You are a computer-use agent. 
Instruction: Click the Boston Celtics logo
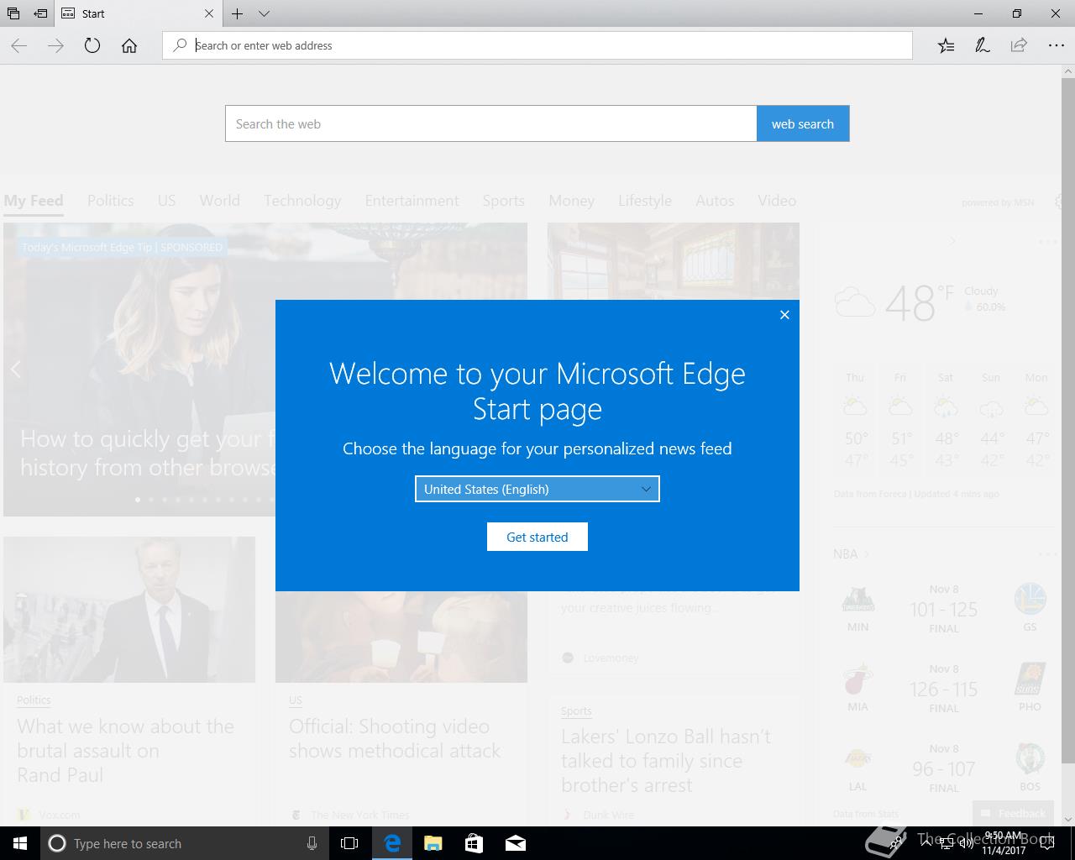(x=1030, y=759)
